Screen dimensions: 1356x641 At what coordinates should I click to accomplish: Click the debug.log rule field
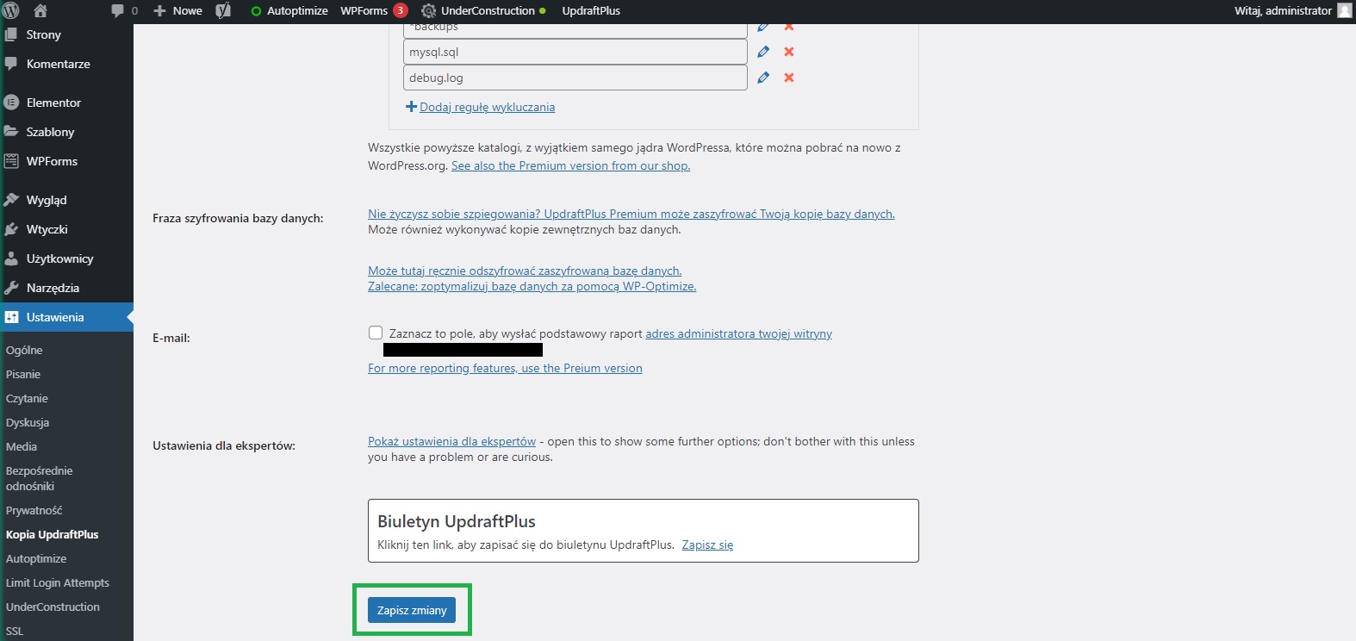click(x=575, y=78)
